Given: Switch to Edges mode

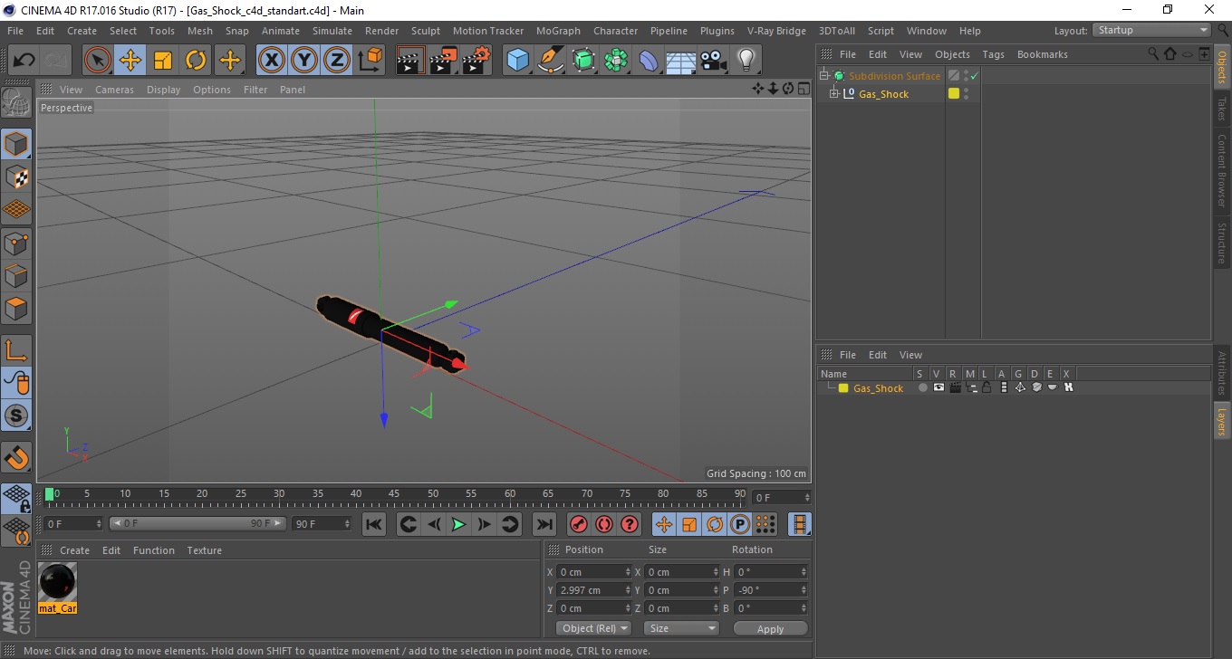Looking at the screenshot, I should [x=16, y=275].
